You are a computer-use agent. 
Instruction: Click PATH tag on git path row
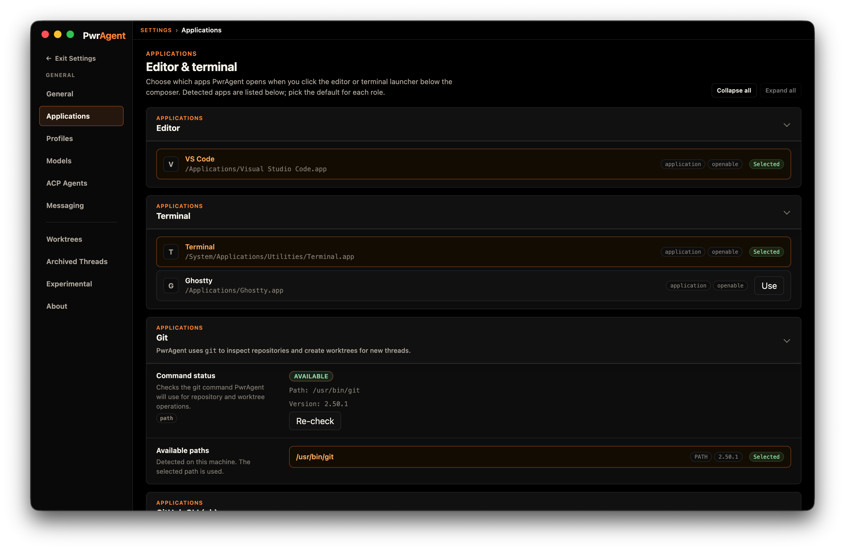pyautogui.click(x=700, y=457)
